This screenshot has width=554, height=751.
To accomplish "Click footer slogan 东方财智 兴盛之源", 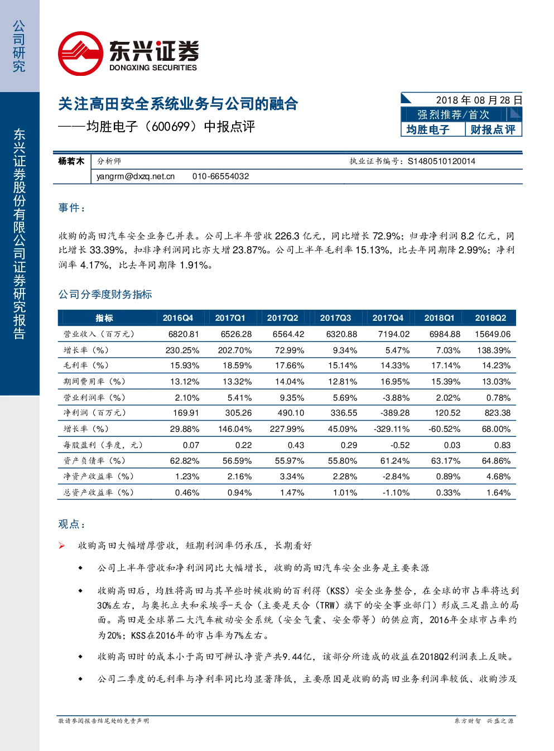I will (x=484, y=721).
